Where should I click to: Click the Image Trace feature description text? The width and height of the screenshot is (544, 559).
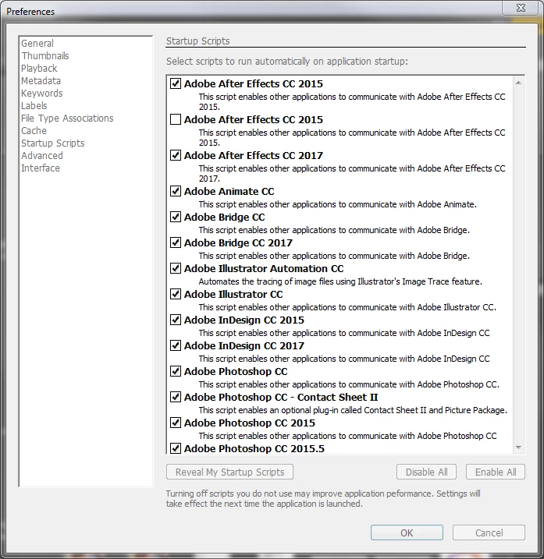pyautogui.click(x=340, y=281)
